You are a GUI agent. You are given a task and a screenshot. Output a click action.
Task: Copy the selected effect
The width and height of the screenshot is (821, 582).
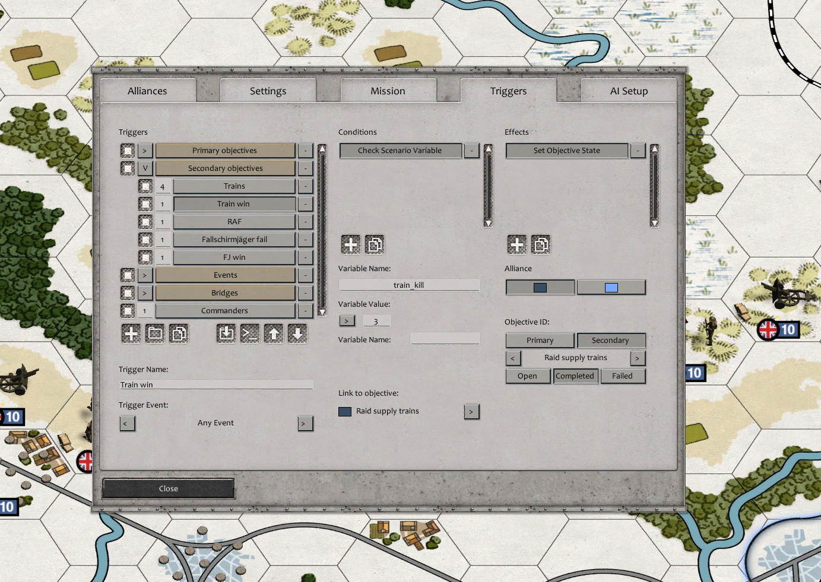(x=541, y=244)
